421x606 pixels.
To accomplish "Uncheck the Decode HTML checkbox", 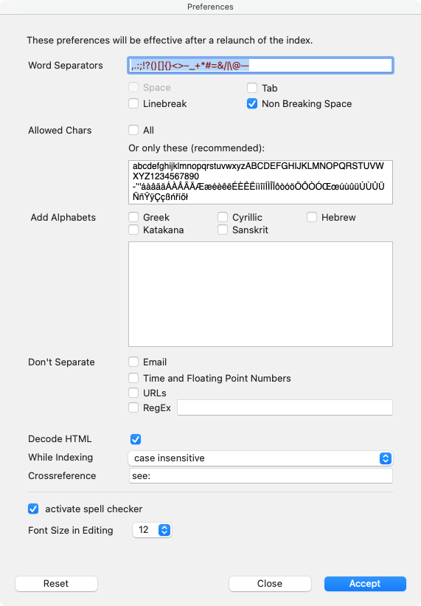I will pos(136,439).
